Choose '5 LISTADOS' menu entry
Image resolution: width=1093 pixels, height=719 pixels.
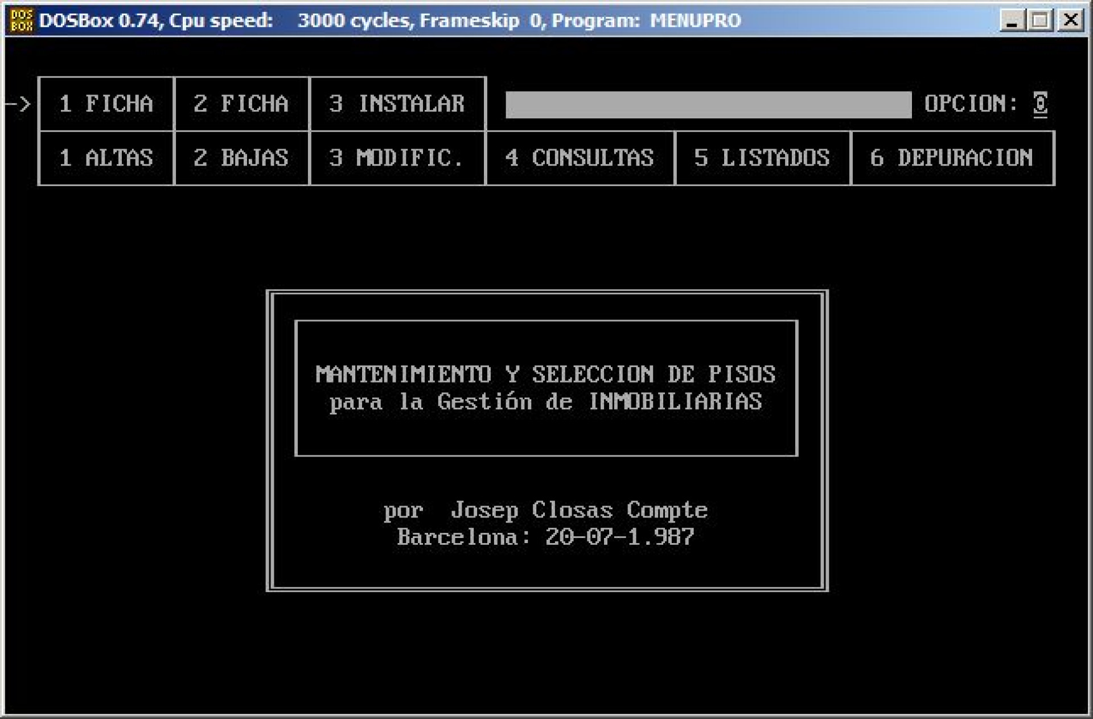[762, 158]
